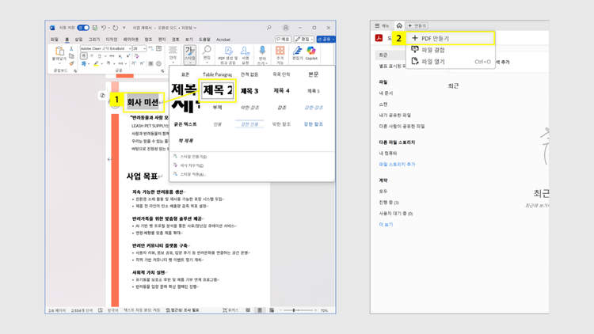Select PDF 만들기 in Acrobat menu
Viewport: 594px width, 334px height.
[x=451, y=38]
